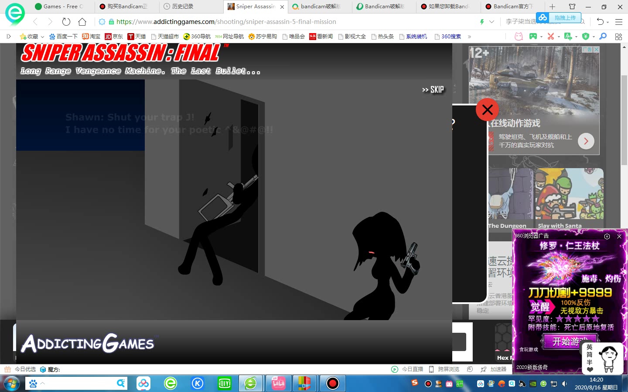Click volume speaker icon in system tray
This screenshot has height=392, width=628.
click(x=564, y=384)
